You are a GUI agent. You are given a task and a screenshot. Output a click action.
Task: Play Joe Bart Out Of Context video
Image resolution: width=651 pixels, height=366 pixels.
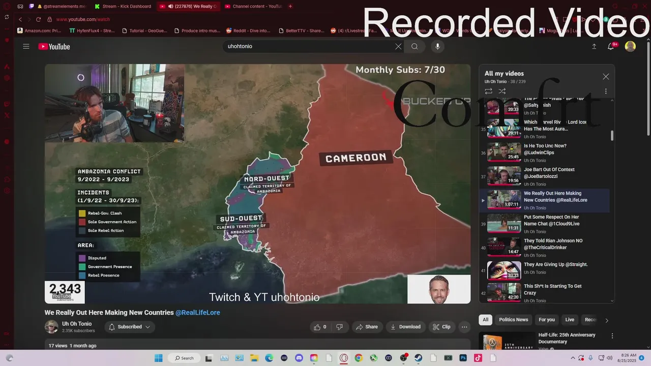click(x=545, y=176)
